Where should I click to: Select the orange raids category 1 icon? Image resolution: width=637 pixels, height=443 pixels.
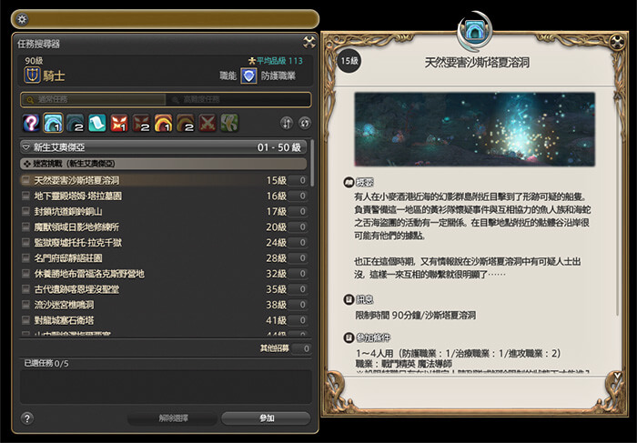point(163,123)
